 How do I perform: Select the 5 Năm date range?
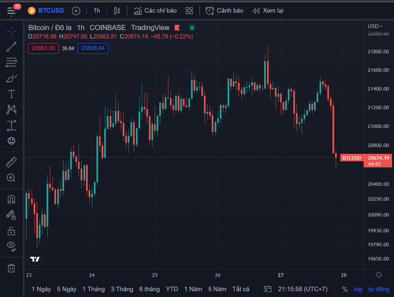click(x=218, y=289)
